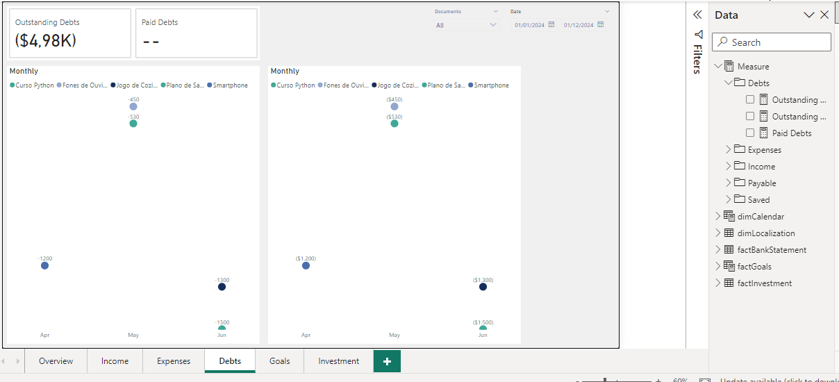Viewport: 839px width, 382px height.
Task: Select the Debts page tab
Action: tap(230, 361)
